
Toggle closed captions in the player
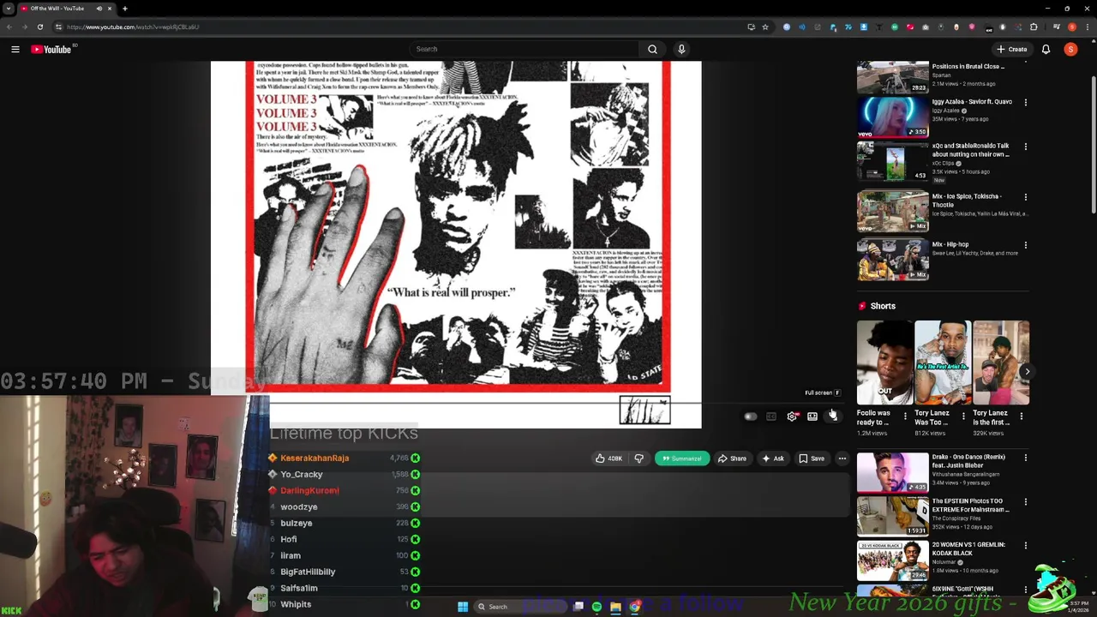coord(770,416)
